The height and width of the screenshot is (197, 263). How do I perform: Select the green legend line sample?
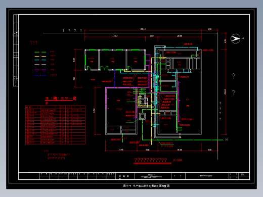[x=40, y=52]
